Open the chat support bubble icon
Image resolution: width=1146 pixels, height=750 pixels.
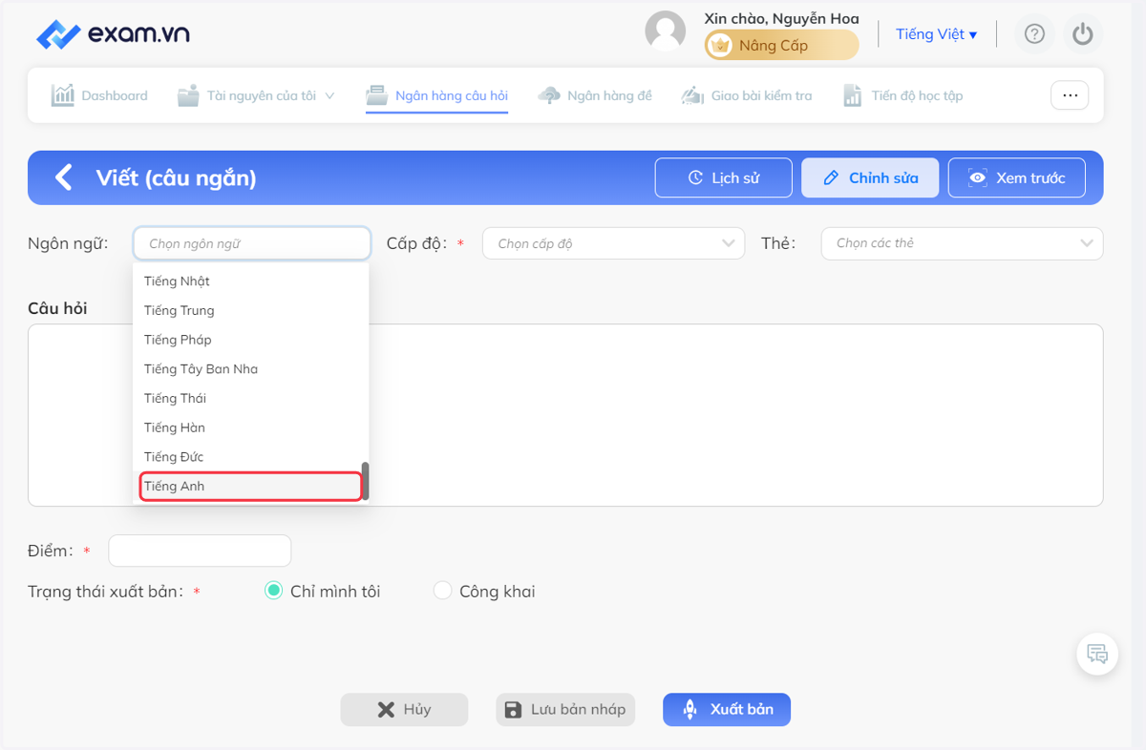pyautogui.click(x=1097, y=655)
